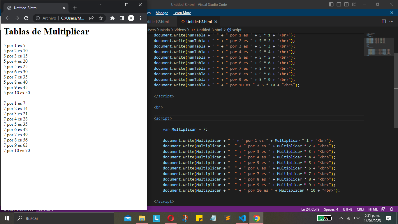Click the text '5 por 10 es 50'
This screenshot has width=398, height=224.
tap(17, 93)
